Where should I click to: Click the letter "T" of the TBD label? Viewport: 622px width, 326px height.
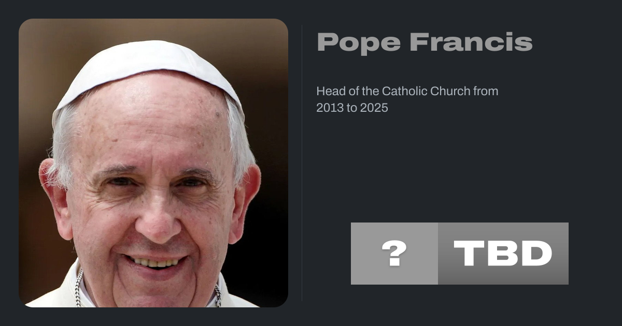[468, 254]
